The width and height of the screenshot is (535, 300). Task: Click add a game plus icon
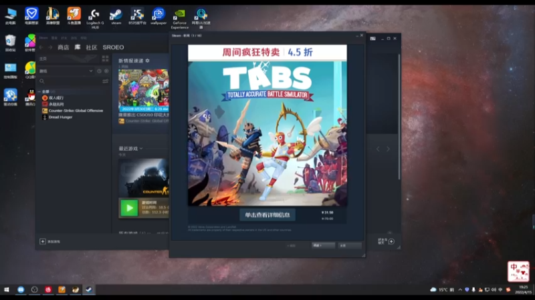(43, 241)
